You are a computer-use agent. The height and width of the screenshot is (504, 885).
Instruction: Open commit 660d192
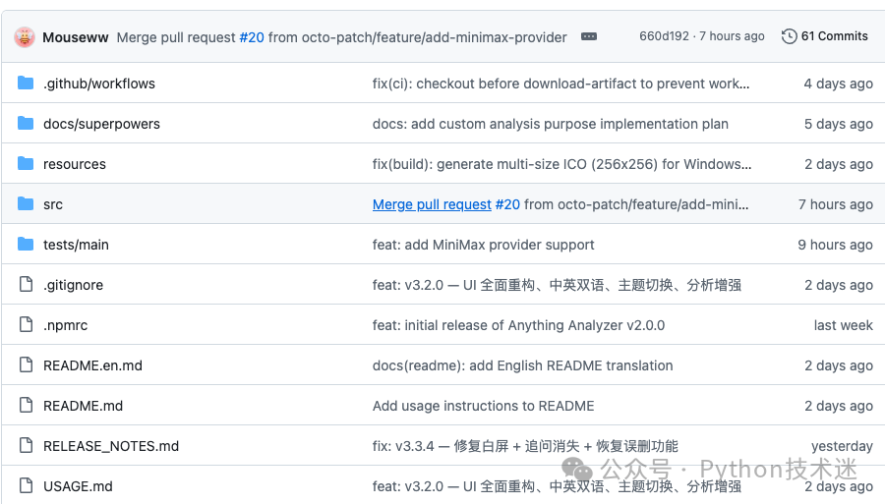(665, 36)
